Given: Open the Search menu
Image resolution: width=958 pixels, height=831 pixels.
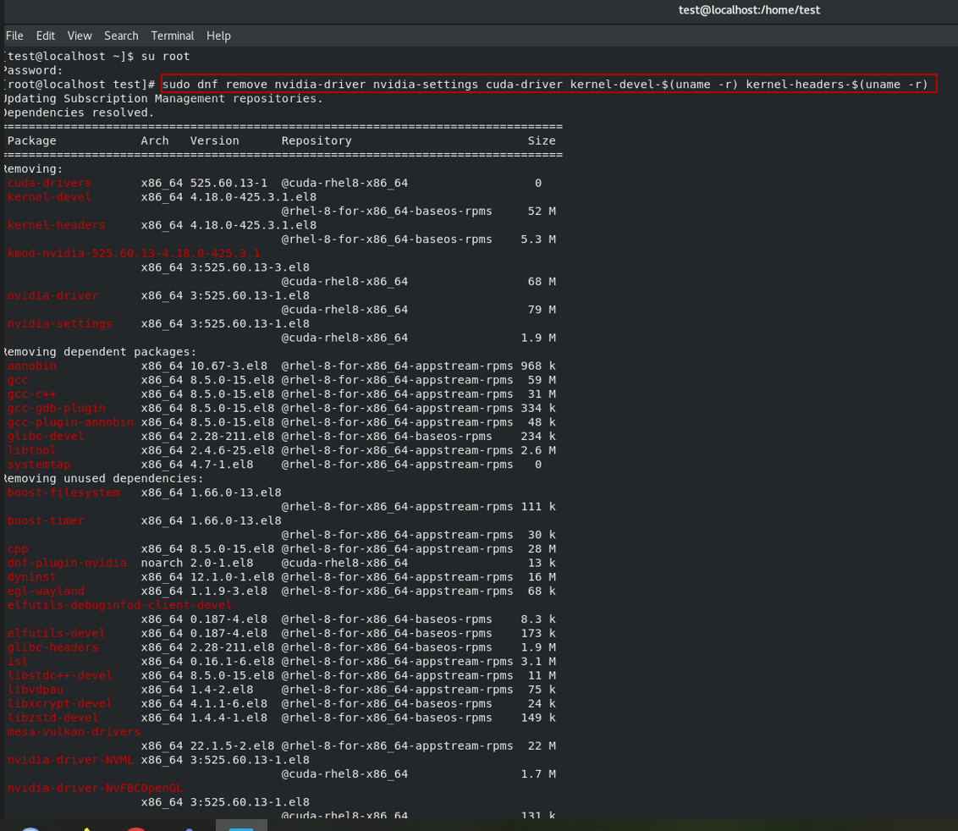Looking at the screenshot, I should [x=121, y=36].
